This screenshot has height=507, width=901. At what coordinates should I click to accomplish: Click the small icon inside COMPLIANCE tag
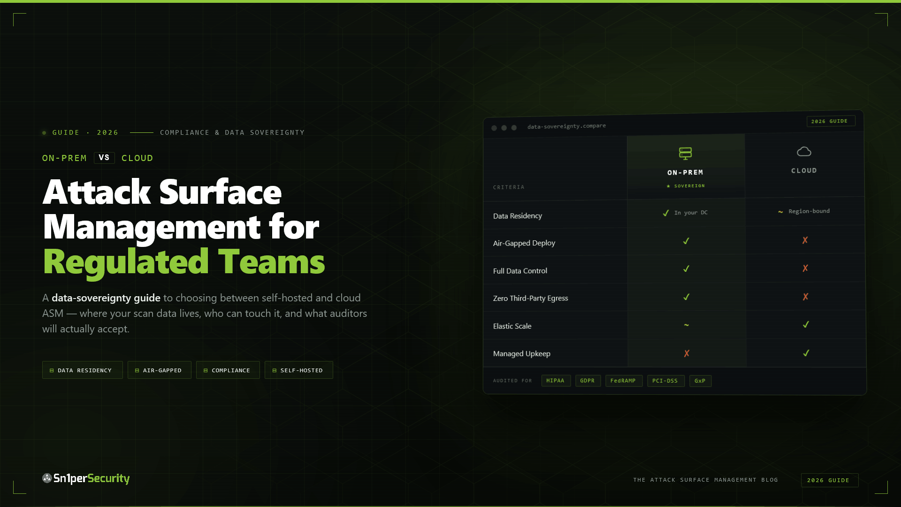tap(206, 370)
